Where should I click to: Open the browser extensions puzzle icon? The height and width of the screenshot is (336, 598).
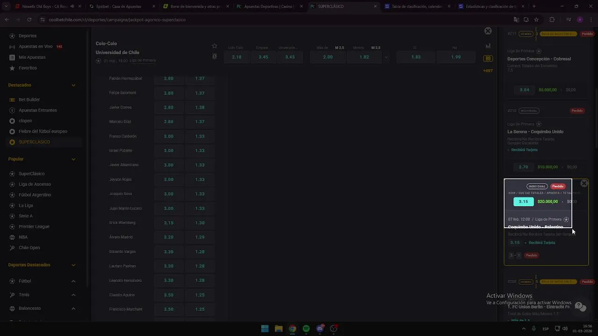(552, 20)
